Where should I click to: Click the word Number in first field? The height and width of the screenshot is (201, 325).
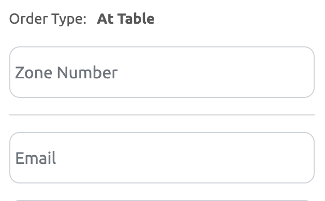pos(87,73)
